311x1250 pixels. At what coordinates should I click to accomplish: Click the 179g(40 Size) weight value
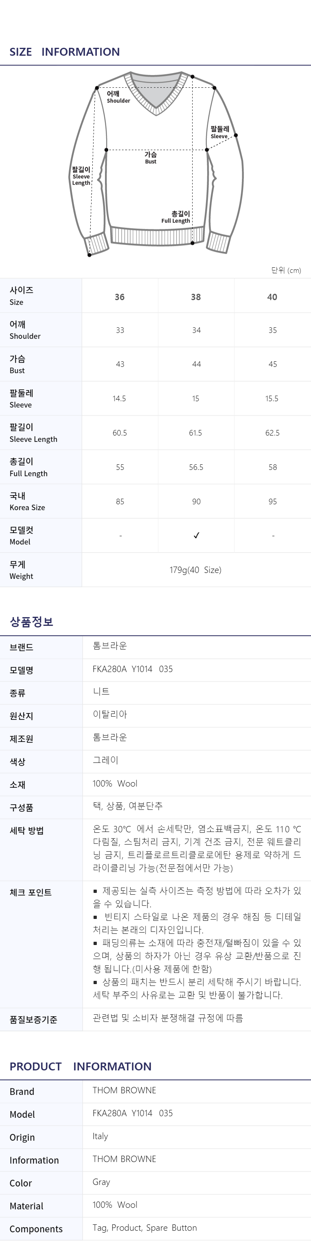click(x=195, y=570)
